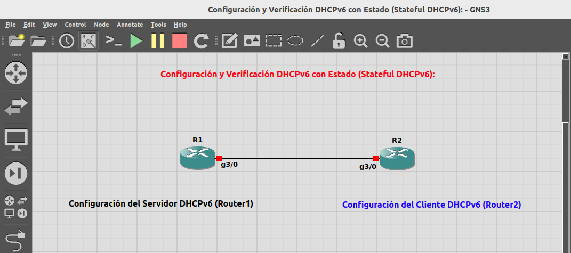Click the New blank project icon

[17, 40]
